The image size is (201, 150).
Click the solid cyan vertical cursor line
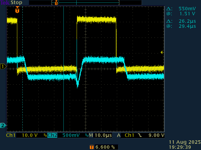[x=63, y=94]
